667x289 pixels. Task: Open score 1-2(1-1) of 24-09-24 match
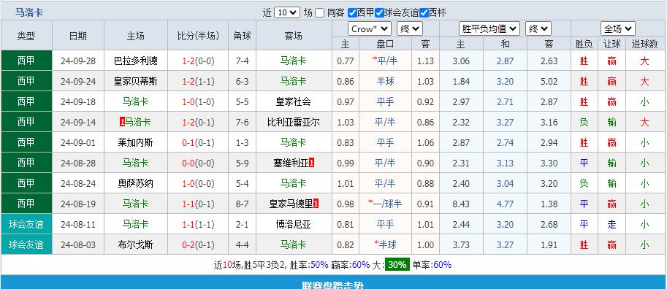[199, 81]
